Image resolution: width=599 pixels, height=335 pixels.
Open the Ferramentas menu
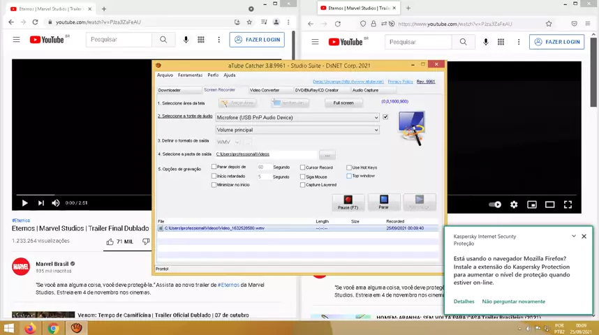pyautogui.click(x=190, y=75)
